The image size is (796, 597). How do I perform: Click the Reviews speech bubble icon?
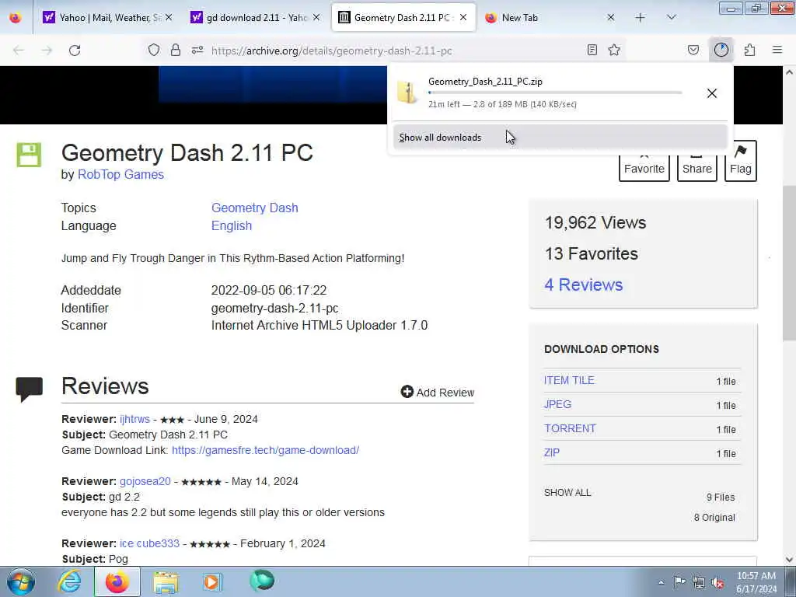(30, 389)
